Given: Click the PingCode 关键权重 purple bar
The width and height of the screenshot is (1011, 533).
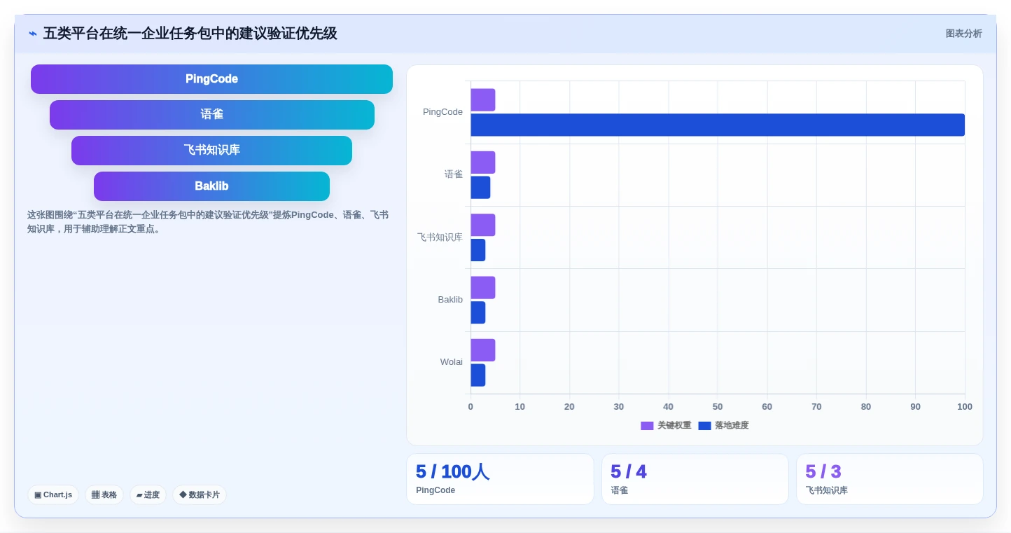Looking at the screenshot, I should click(x=483, y=100).
